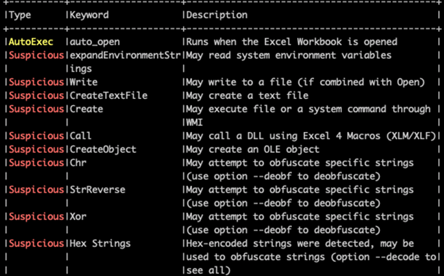Select the CreateObject keyword
The image size is (444, 276).
(x=103, y=149)
